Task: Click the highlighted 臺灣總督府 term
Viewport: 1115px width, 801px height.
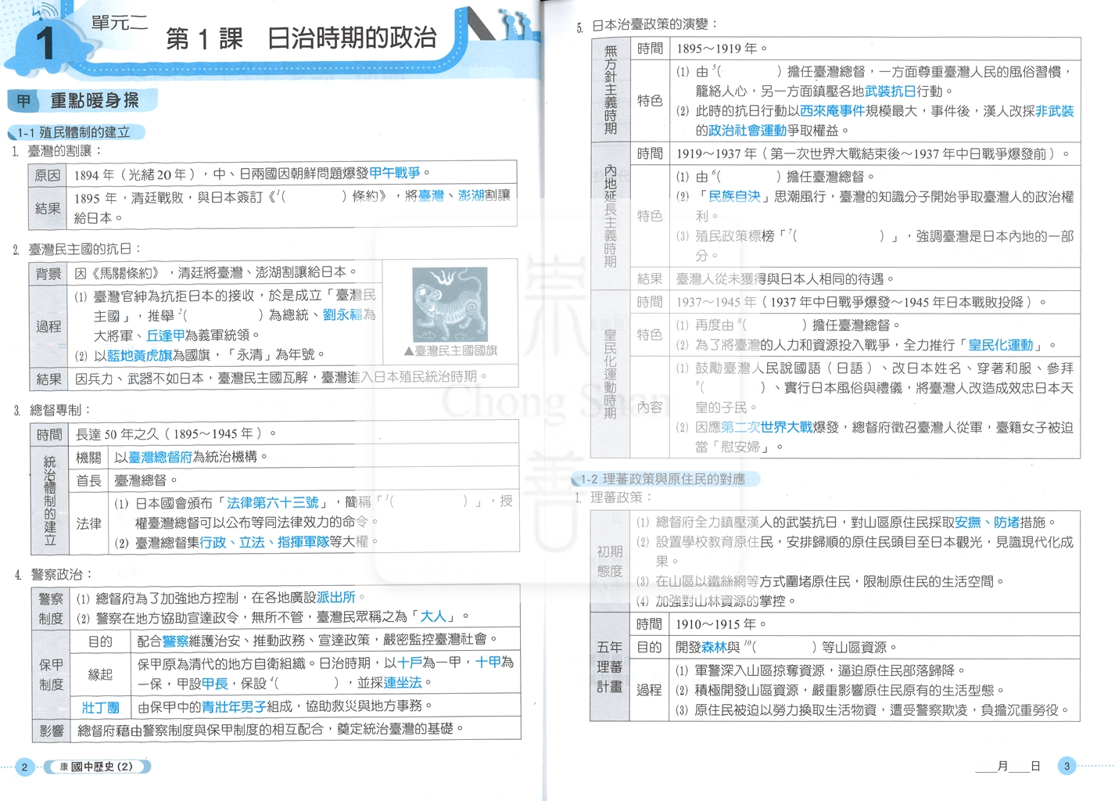Action: pos(160,457)
